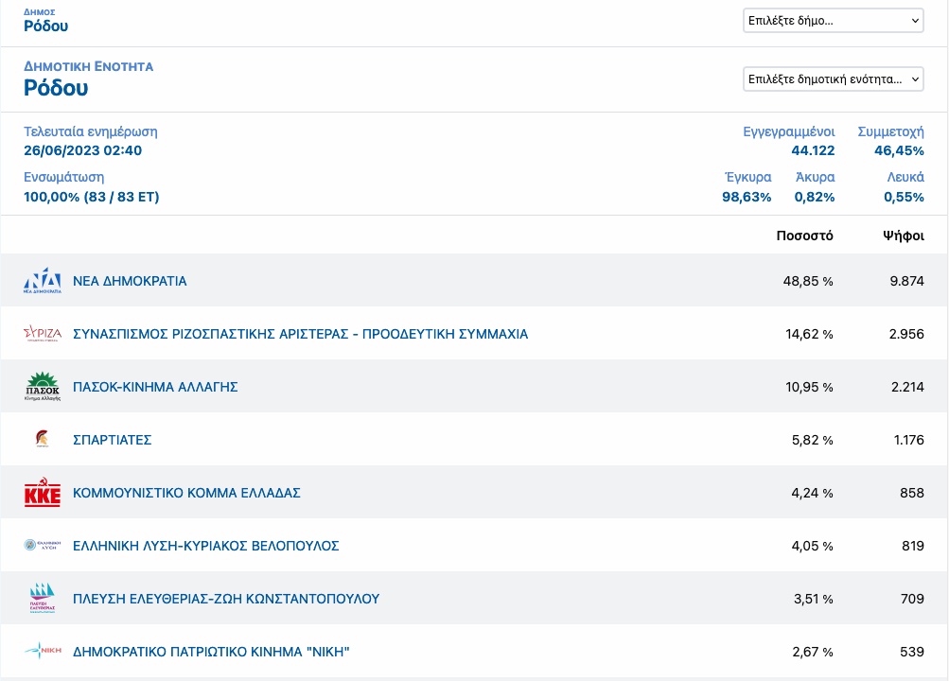Screen dimensions: 949x681
Task: Click the '709' votes cell
Action: 912,599
